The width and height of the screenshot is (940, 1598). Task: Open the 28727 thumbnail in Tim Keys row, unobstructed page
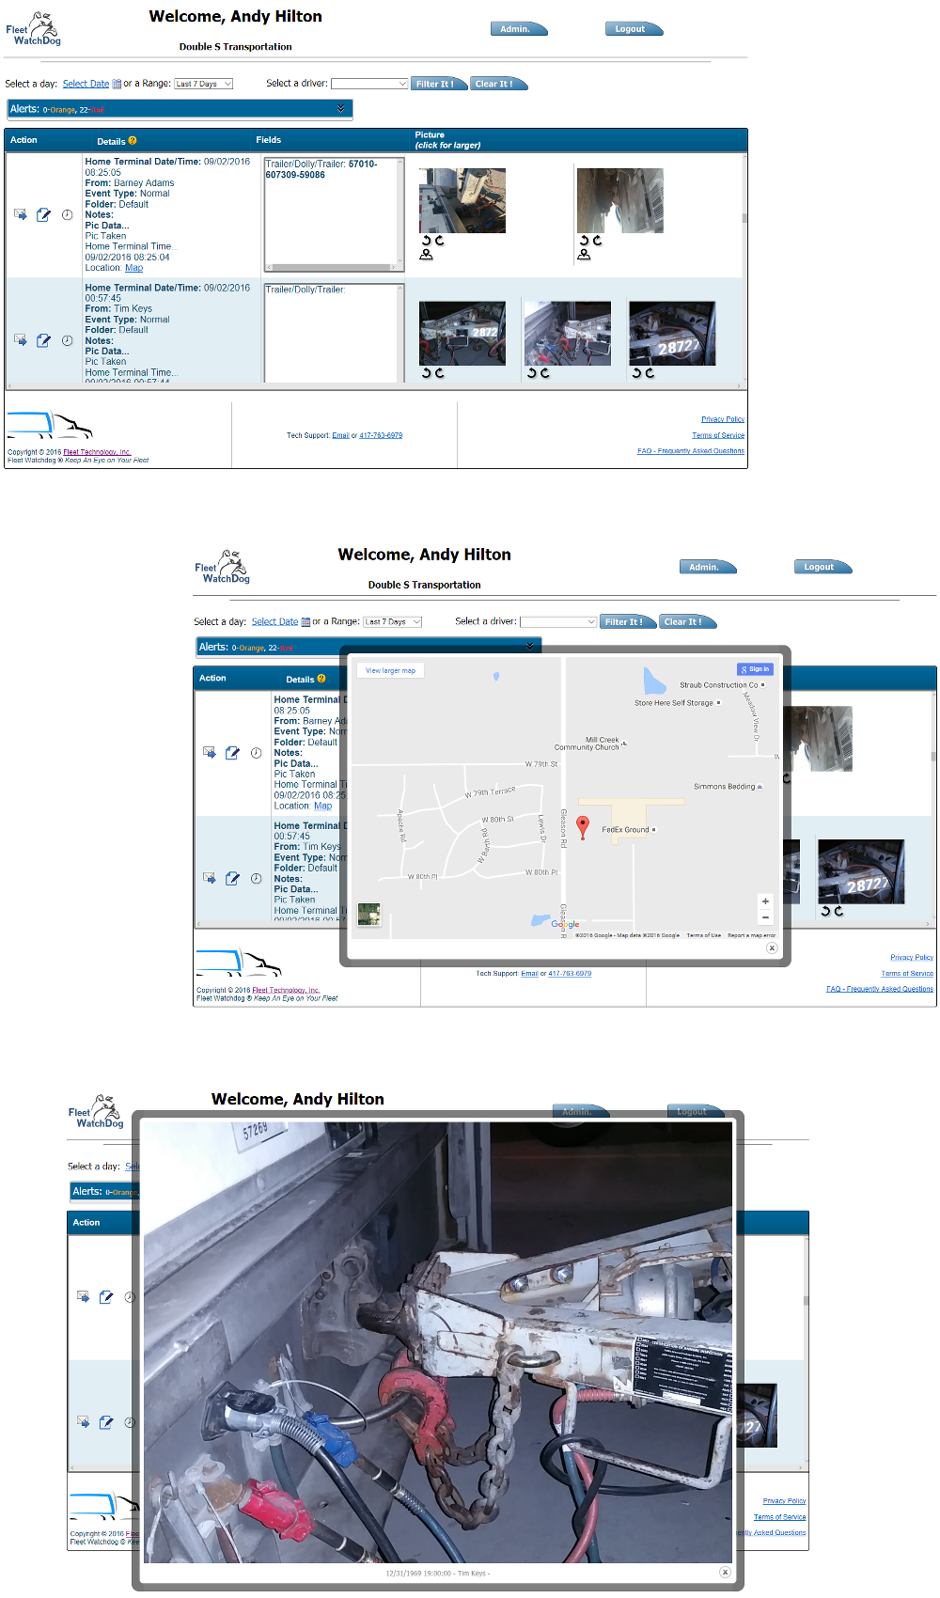coord(672,334)
